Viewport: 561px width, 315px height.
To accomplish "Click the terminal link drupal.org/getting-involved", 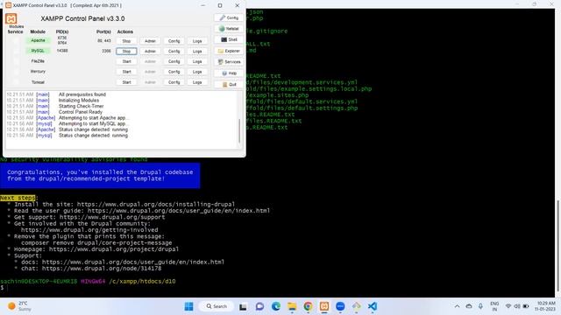I will [89, 230].
